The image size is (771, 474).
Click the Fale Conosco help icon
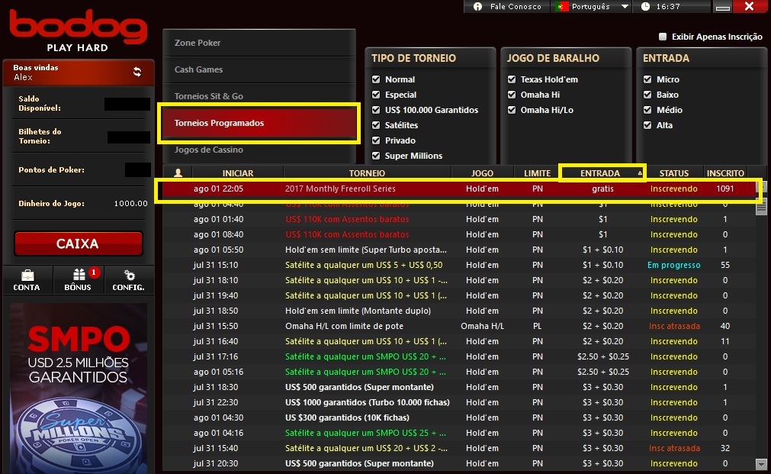(x=477, y=6)
